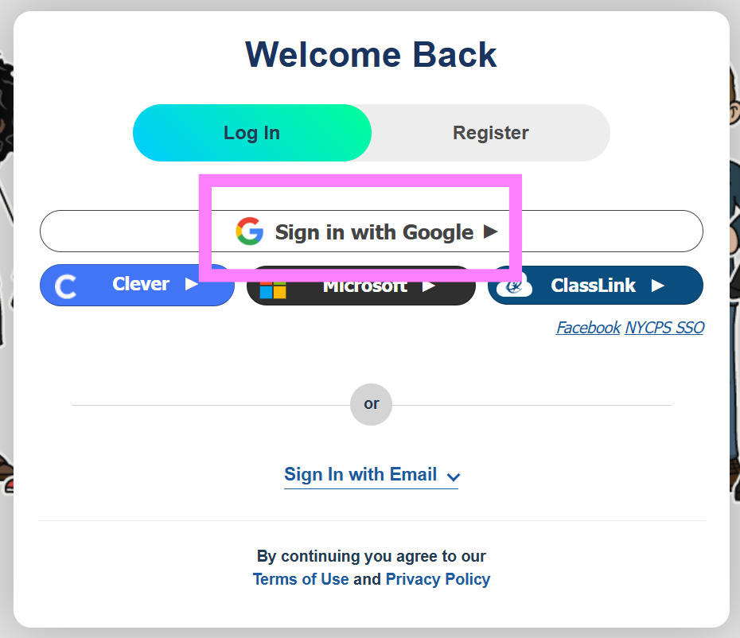Switch to the Log In tab
740x638 pixels.
251,133
